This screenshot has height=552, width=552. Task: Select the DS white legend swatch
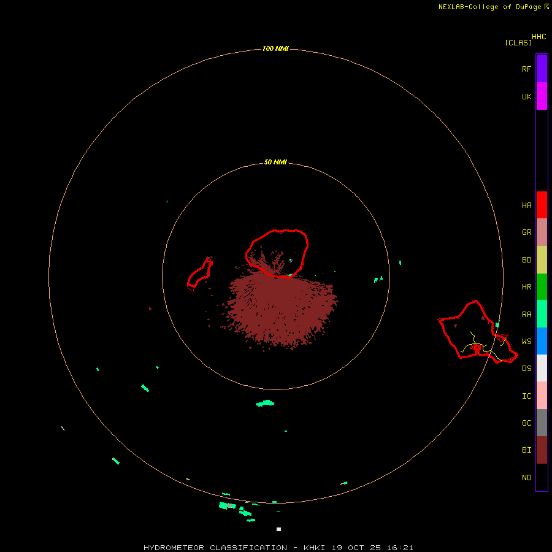(542, 368)
